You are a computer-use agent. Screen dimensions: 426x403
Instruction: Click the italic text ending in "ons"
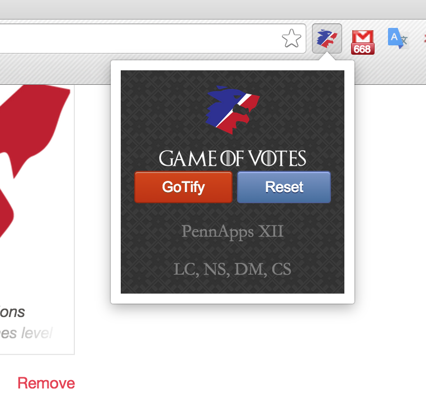pyautogui.click(x=12, y=312)
